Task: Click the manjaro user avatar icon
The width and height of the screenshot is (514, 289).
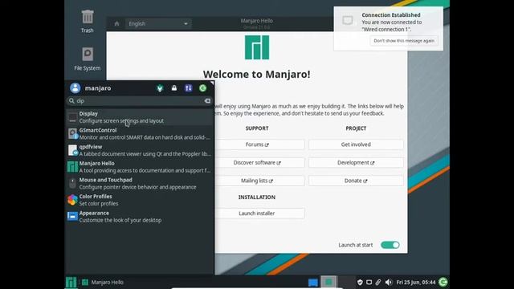Action: [x=75, y=88]
